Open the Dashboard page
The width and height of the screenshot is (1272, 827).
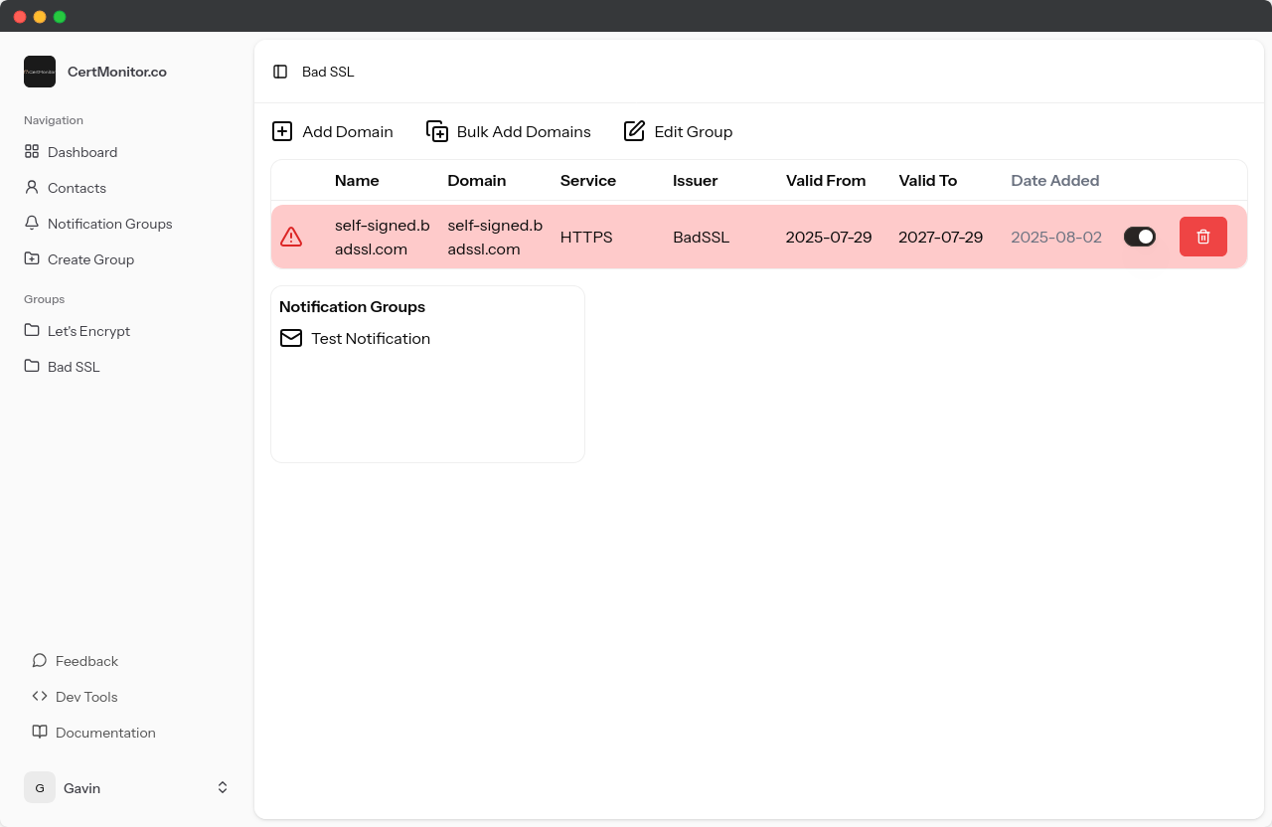click(x=82, y=152)
